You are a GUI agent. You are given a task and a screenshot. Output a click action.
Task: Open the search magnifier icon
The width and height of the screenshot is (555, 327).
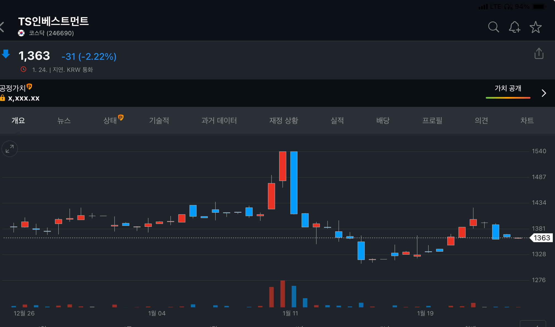click(x=494, y=27)
